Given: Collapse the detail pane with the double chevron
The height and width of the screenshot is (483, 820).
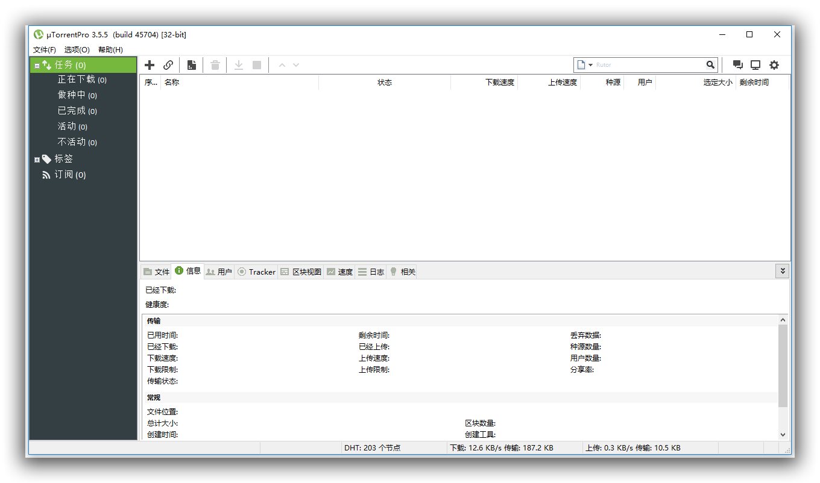Looking at the screenshot, I should click(782, 271).
